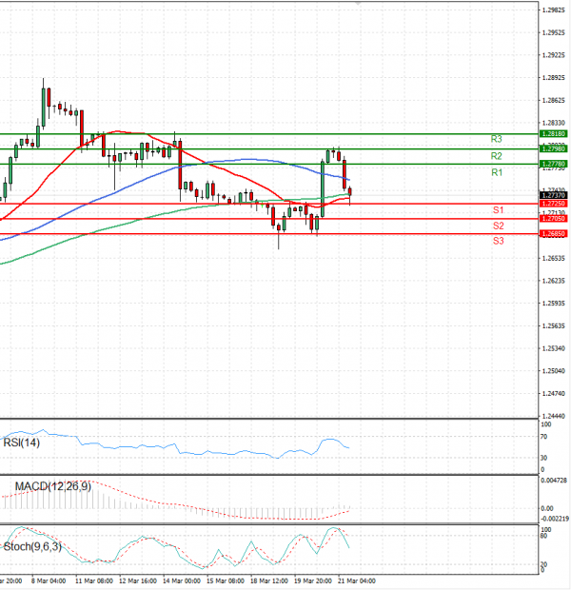Click the 8 Mar 04:00 time label
The width and height of the screenshot is (571, 590).
(49, 581)
